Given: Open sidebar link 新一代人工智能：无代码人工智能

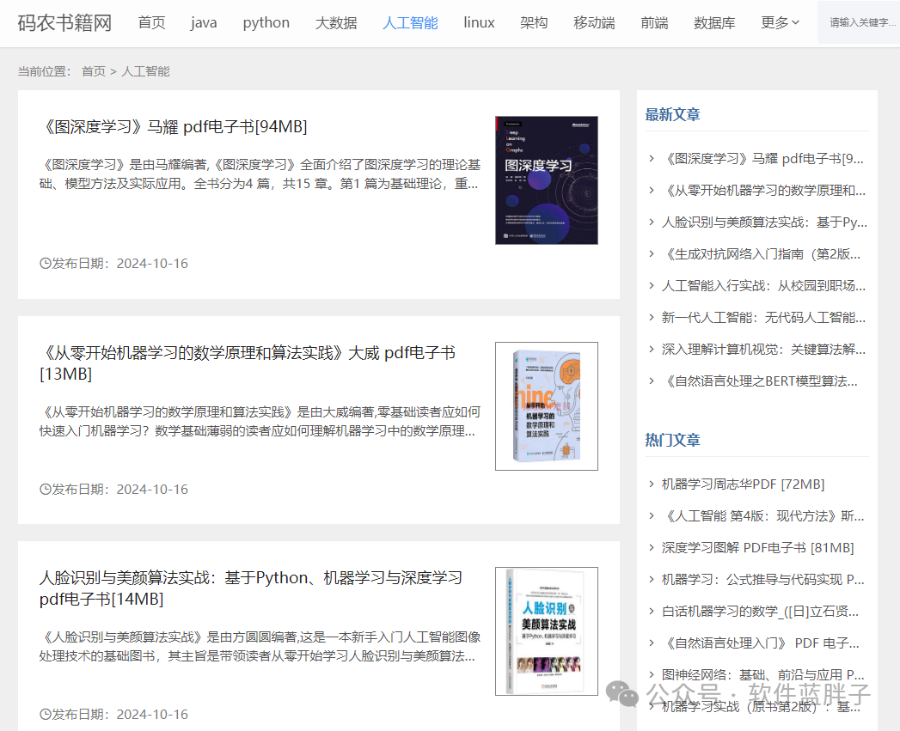Looking at the screenshot, I should [x=764, y=317].
